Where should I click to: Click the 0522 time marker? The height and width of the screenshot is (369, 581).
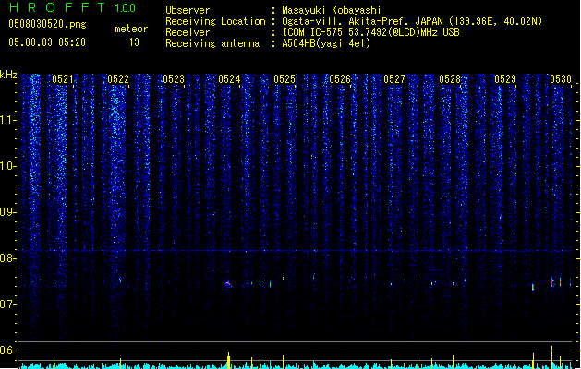[x=118, y=79]
